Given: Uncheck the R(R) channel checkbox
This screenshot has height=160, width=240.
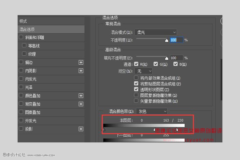Looking at the screenshot, I should pyautogui.click(x=136, y=64).
